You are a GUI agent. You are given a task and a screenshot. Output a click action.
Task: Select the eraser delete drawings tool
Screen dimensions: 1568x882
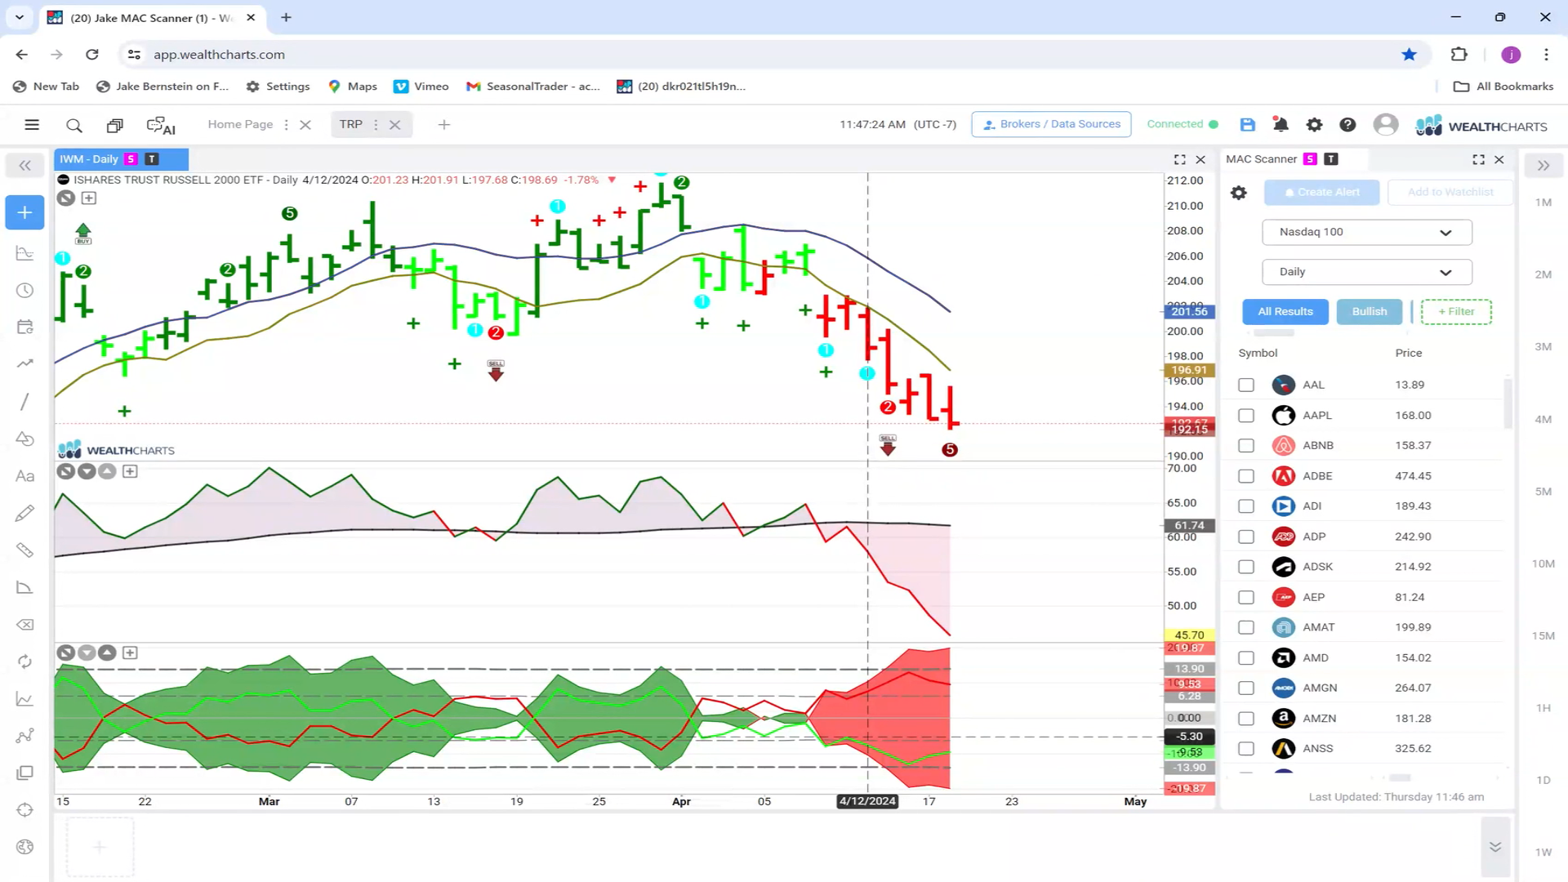[24, 625]
